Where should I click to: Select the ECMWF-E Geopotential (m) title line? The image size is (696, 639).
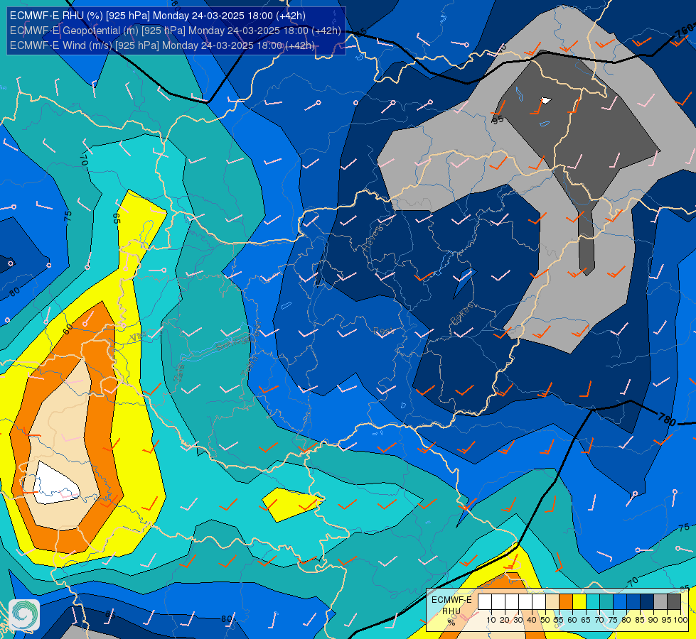[x=176, y=31]
